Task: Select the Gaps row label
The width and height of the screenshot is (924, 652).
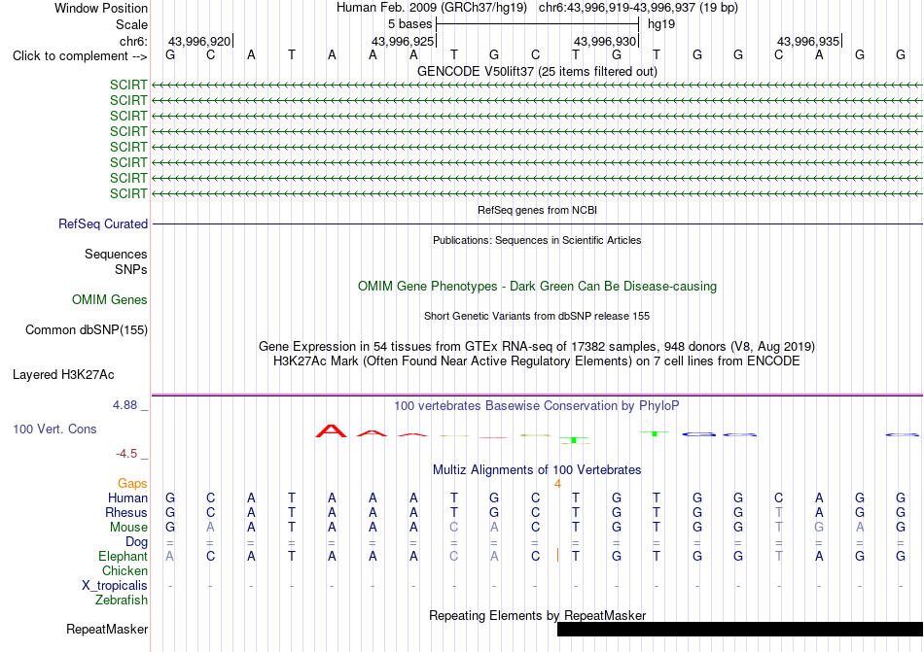Action: [x=132, y=483]
